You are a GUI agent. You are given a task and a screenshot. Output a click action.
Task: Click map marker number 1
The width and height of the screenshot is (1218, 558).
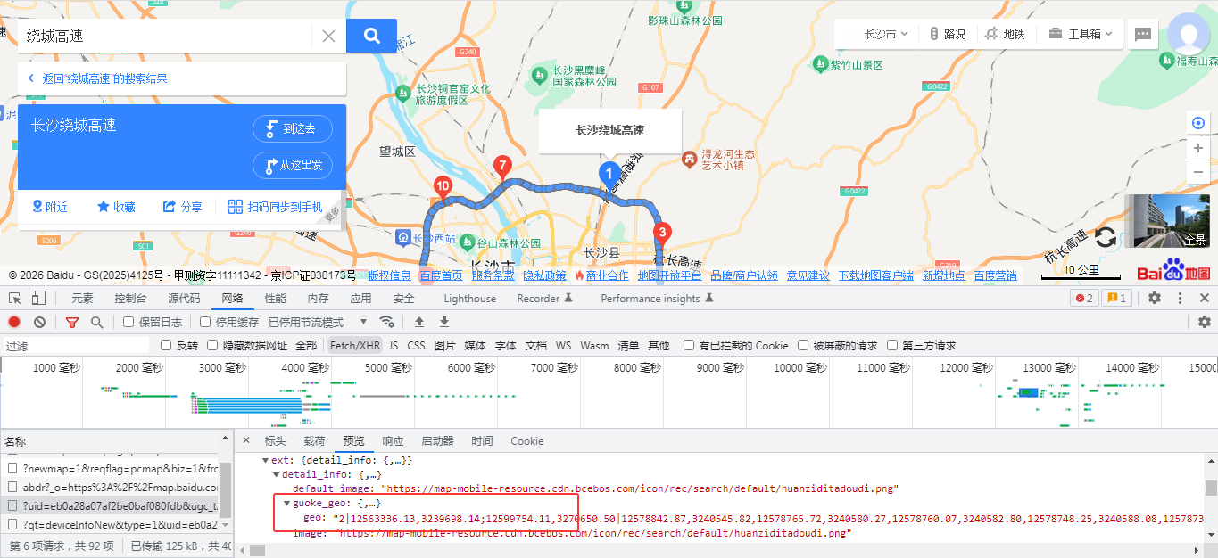[x=609, y=174]
